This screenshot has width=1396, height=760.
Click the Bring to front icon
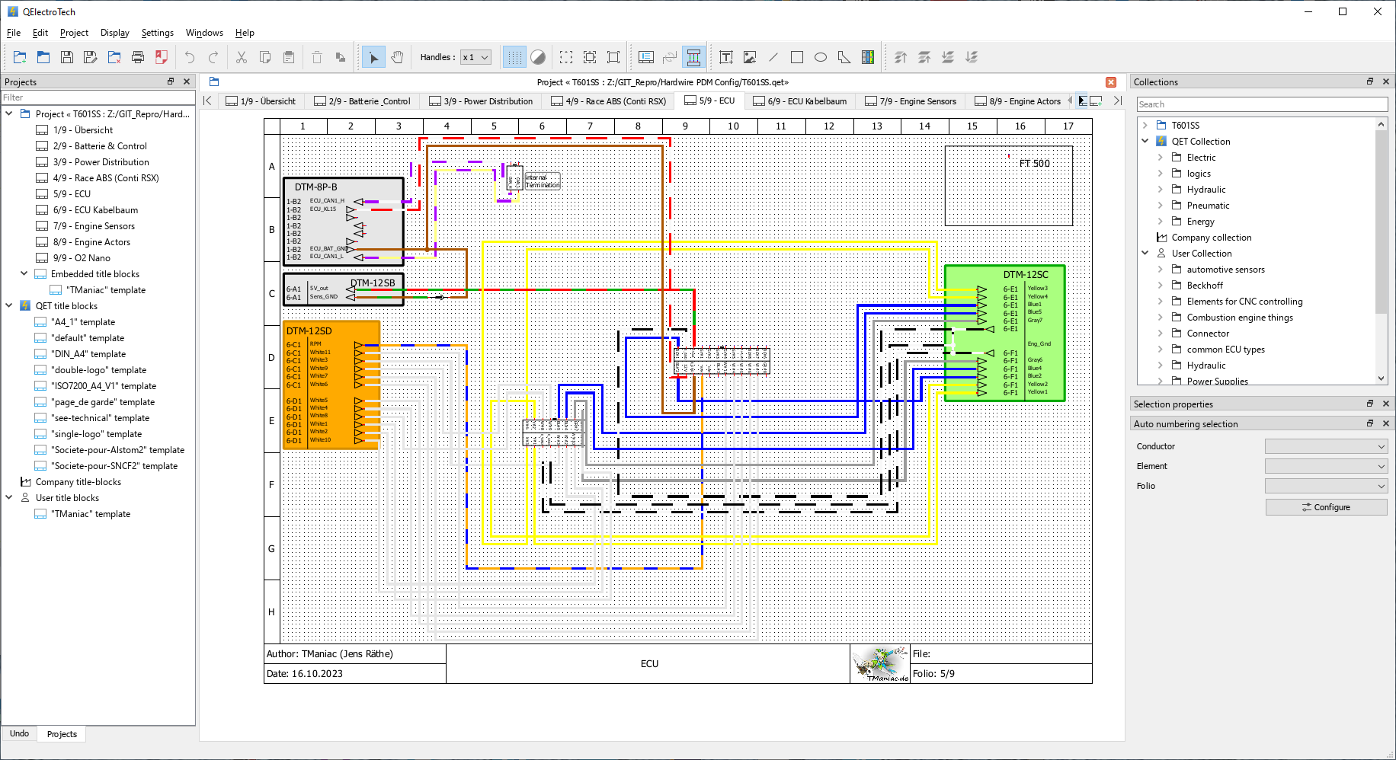901,57
